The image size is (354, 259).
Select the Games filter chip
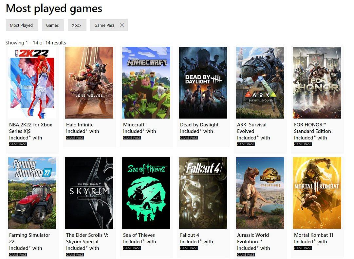(52, 25)
